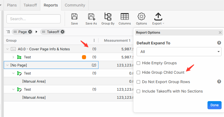Open Group column three-dot menu
The image size is (224, 117).
94,40
